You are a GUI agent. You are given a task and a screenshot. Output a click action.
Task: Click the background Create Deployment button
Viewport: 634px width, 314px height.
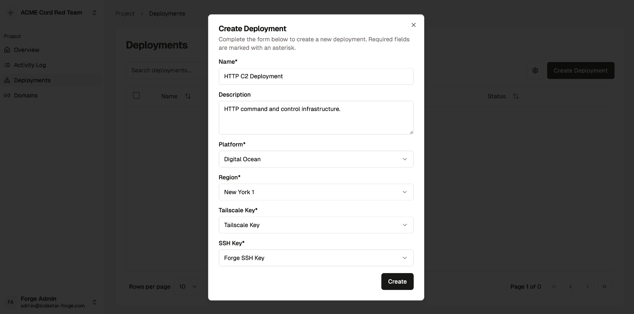click(581, 70)
